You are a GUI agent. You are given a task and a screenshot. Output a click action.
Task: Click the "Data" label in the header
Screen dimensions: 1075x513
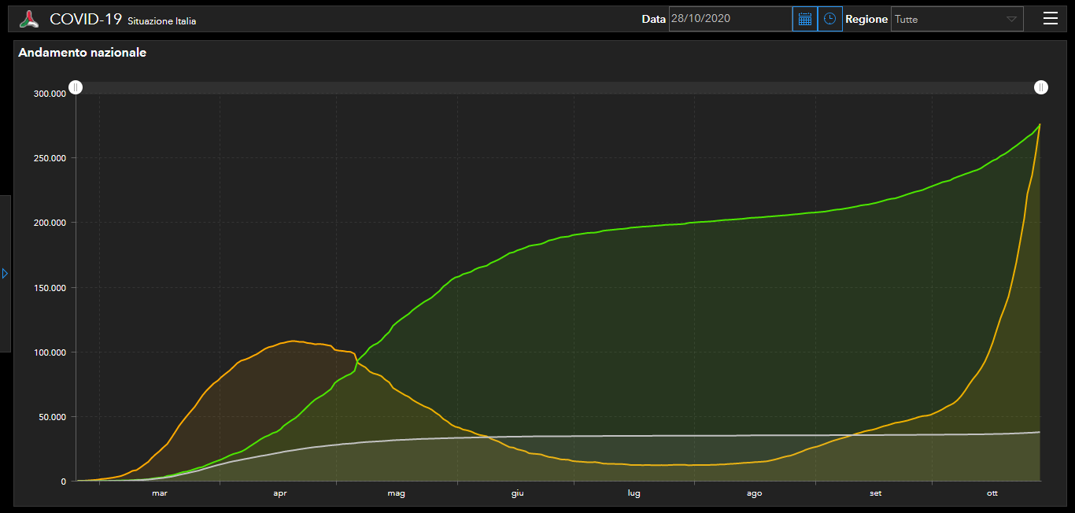point(653,19)
